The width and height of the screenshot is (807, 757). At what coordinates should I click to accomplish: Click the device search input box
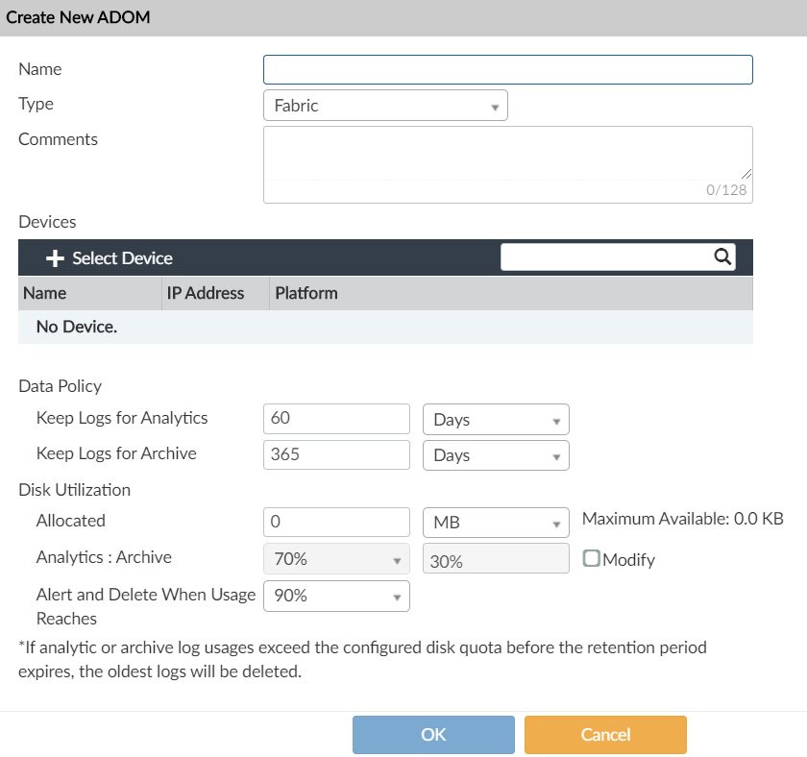click(x=605, y=256)
